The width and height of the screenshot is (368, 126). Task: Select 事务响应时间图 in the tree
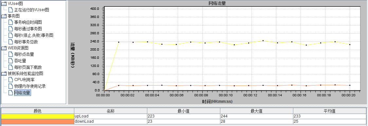coord(28,23)
